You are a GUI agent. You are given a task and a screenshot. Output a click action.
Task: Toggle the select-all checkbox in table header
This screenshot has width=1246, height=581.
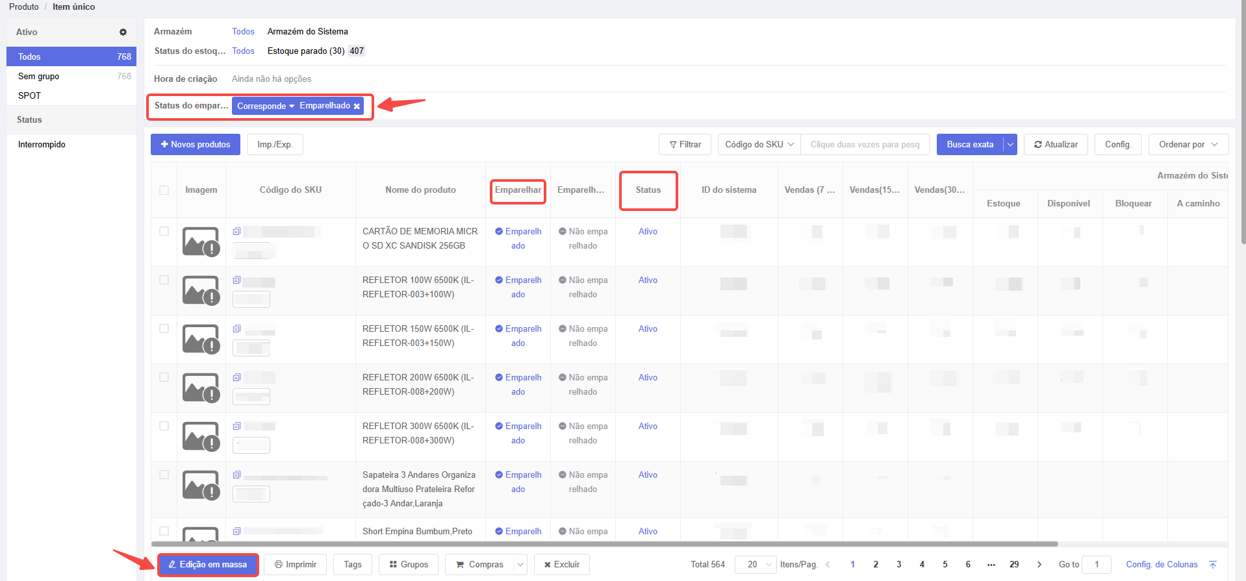164,190
